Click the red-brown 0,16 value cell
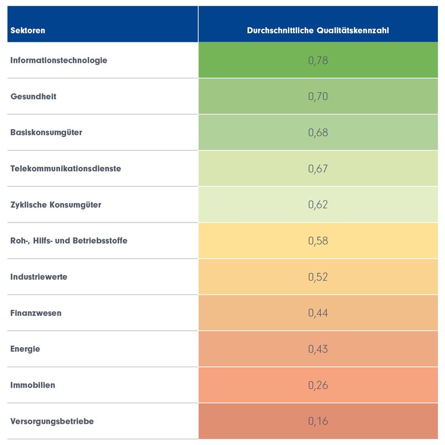This screenshot has width=445, height=445. click(318, 422)
